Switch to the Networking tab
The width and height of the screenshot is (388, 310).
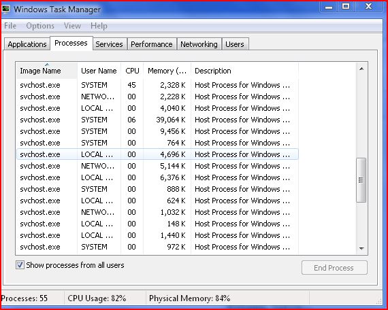click(199, 44)
